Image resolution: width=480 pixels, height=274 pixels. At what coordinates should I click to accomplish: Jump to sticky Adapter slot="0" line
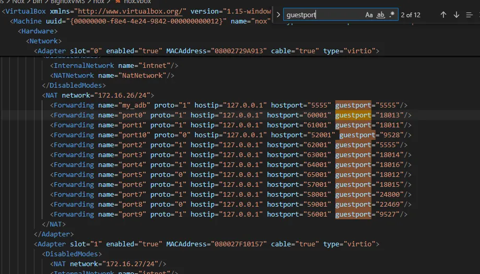pyautogui.click(x=207, y=51)
